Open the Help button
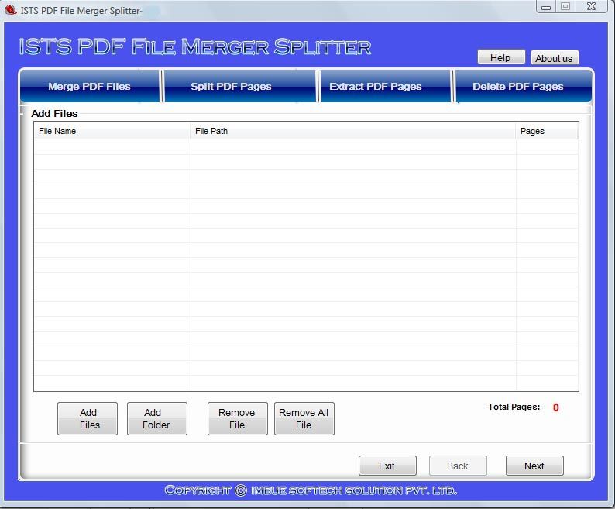Screen dimensions: 615x509 pos(500,57)
